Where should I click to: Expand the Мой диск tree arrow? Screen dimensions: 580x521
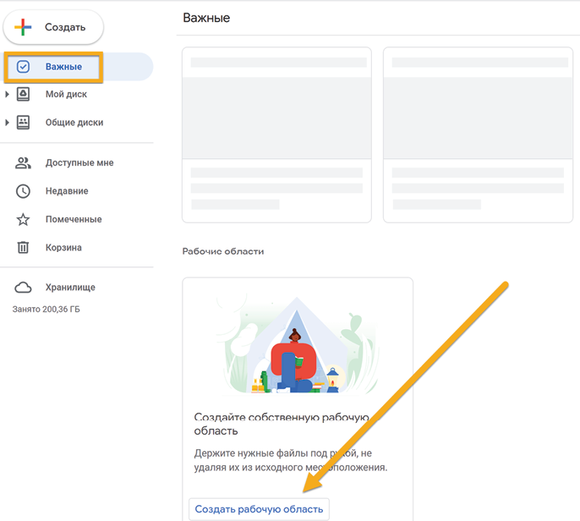click(x=8, y=94)
